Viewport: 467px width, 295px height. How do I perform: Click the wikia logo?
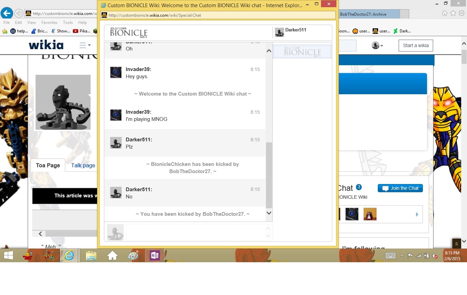click(x=46, y=45)
